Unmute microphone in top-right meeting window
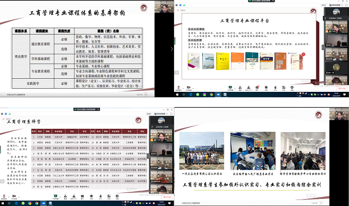The width and height of the screenshot is (349, 206). point(178,88)
